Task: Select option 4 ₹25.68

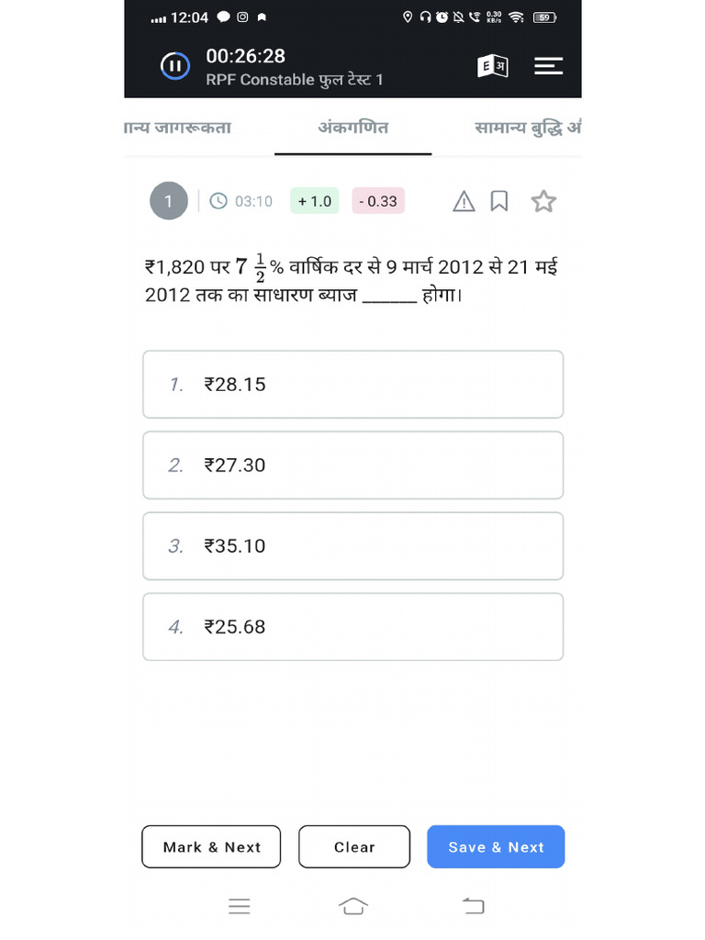Action: 352,627
